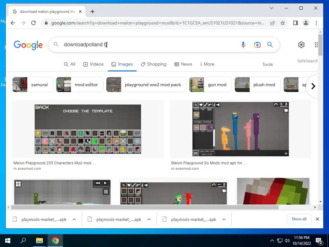Open tab search dropdown arrow

click(271, 8)
